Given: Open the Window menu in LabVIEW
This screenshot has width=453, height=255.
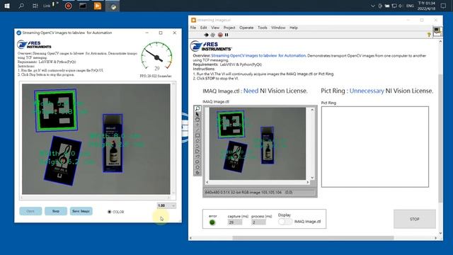Looking at the screenshot, I should pyautogui.click(x=278, y=28).
